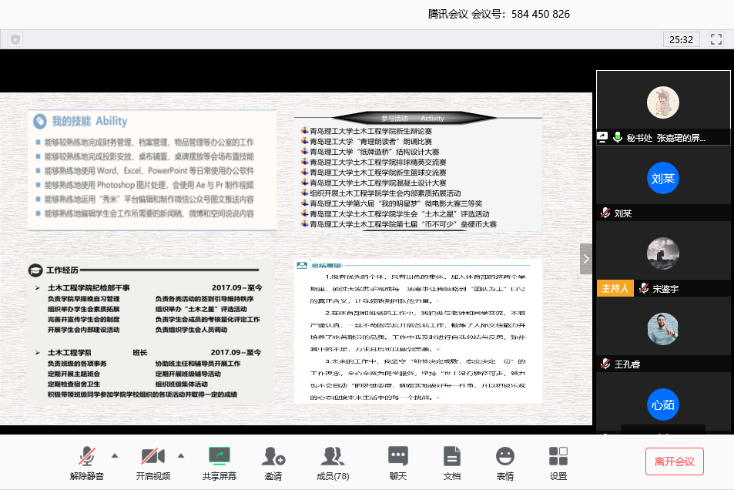734x490 pixels.
Task: Open video options arrow beside 开启视频
Action: click(x=181, y=455)
